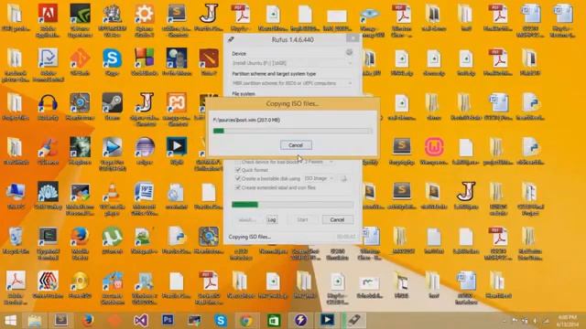Open the bad blocks passes dropdown
Viewport: 586px width, 329px height.
[x=319, y=162]
